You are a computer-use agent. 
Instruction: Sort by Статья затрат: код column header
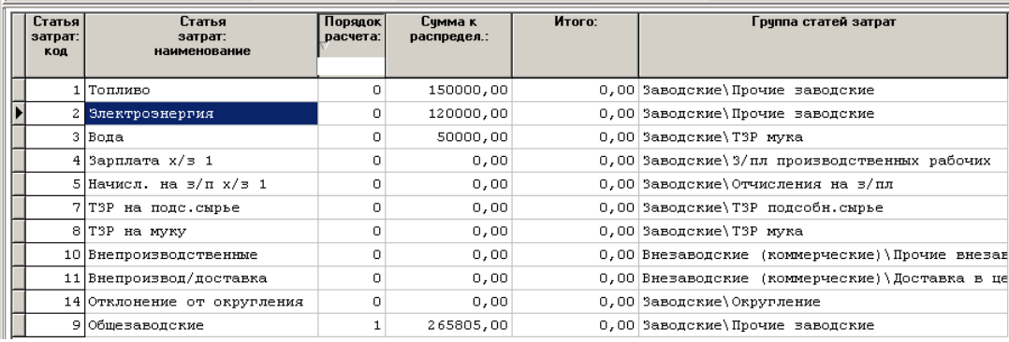(x=55, y=45)
